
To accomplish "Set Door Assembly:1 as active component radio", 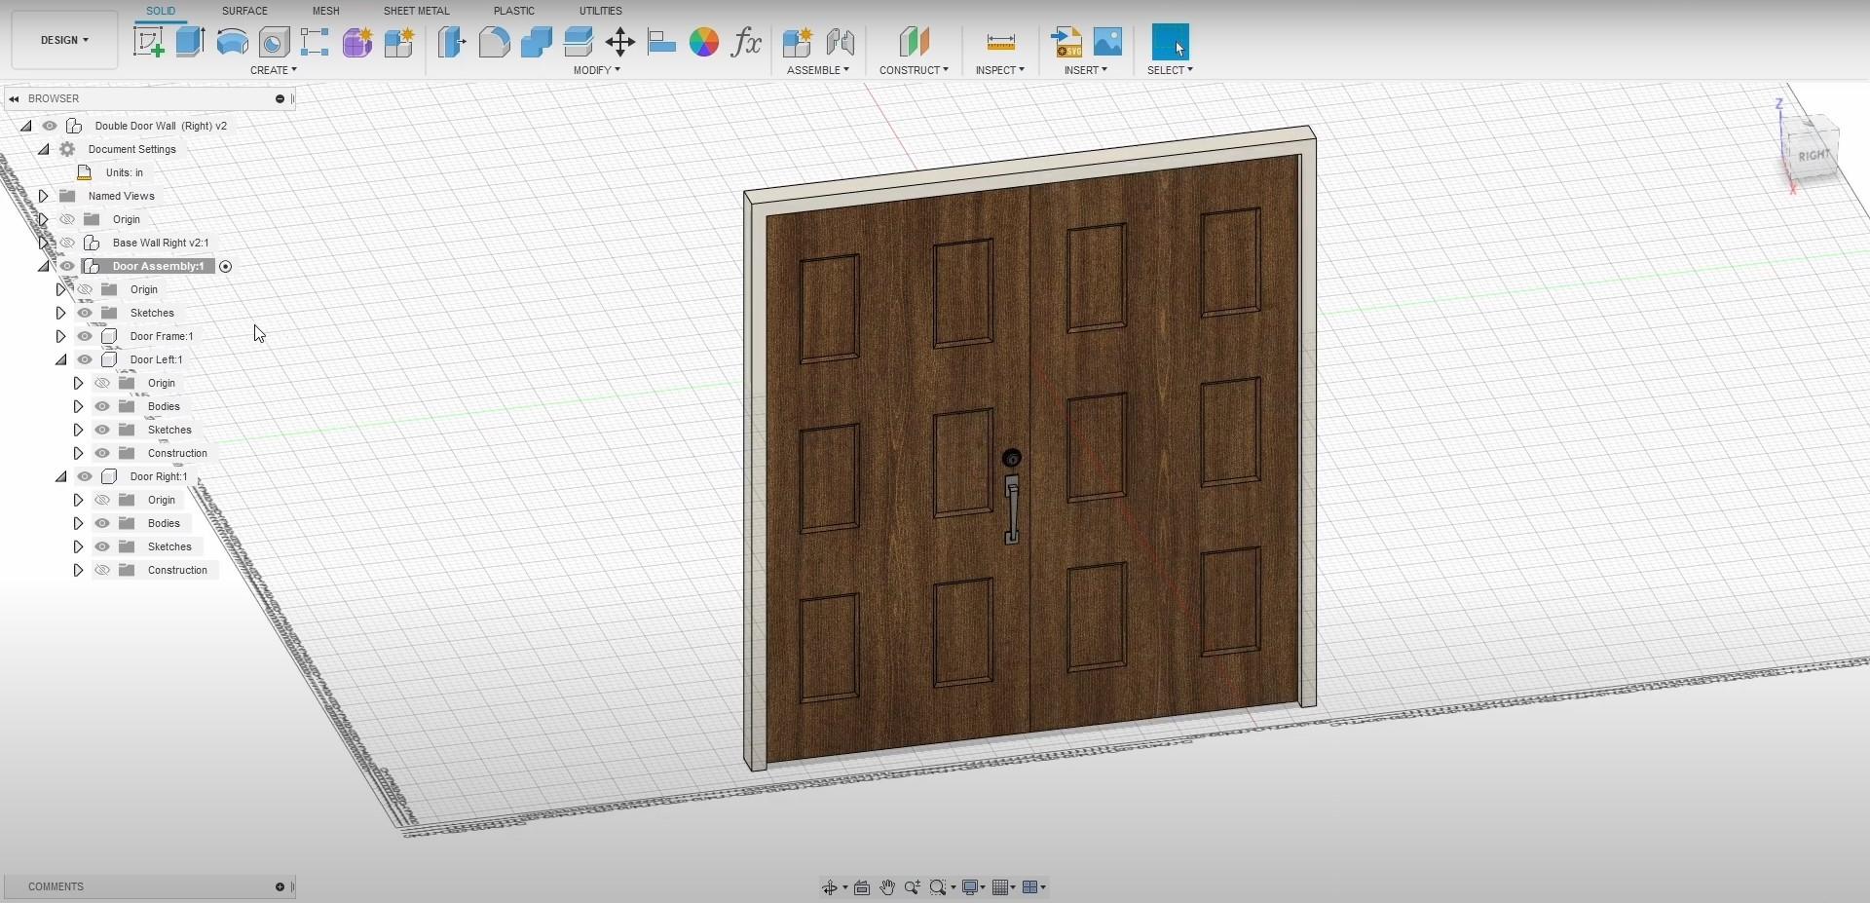I will [225, 266].
